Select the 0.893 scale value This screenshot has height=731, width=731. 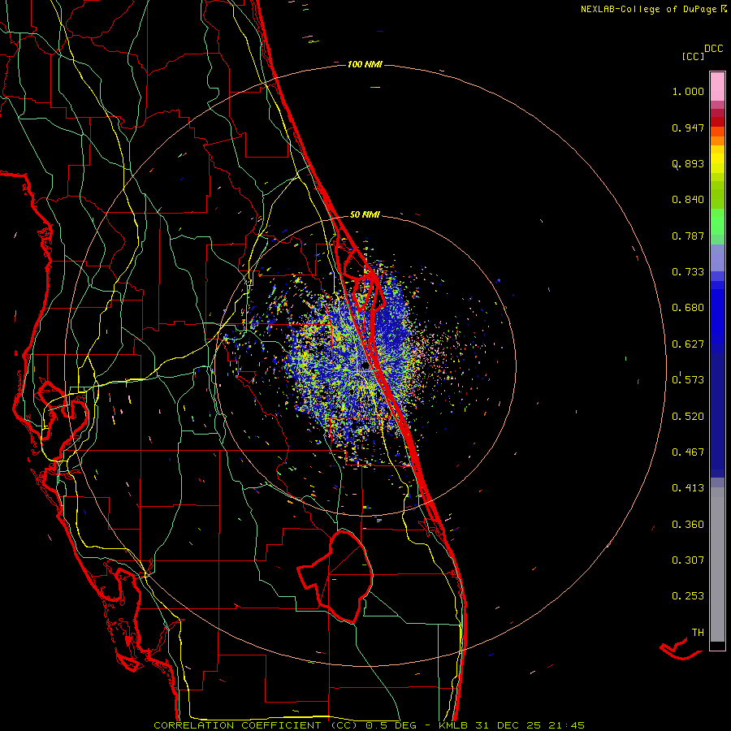(x=688, y=163)
